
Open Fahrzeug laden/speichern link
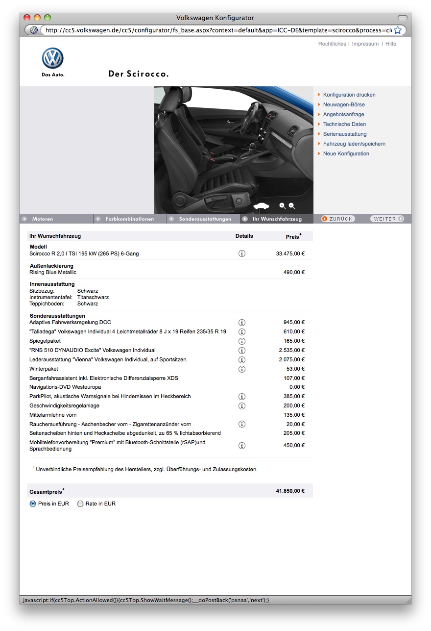[354, 144]
